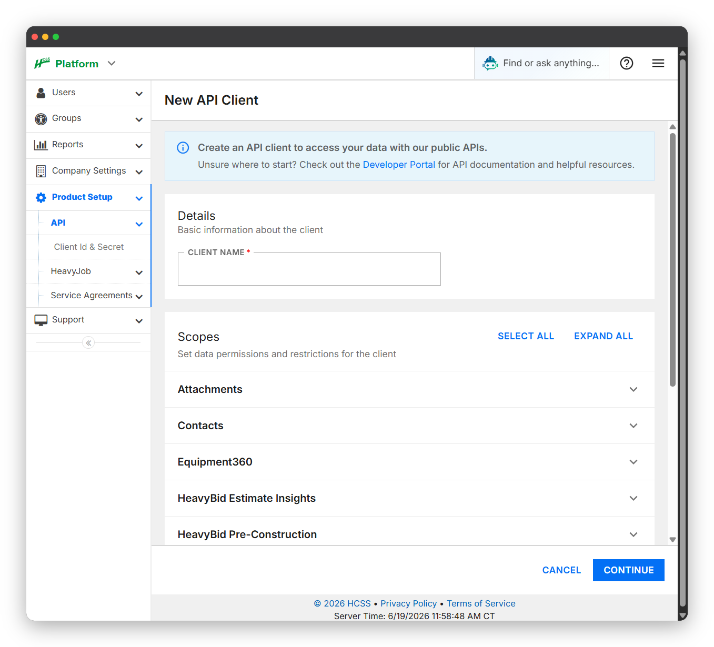Click the CANCEL button
The image size is (714, 647).
point(561,570)
